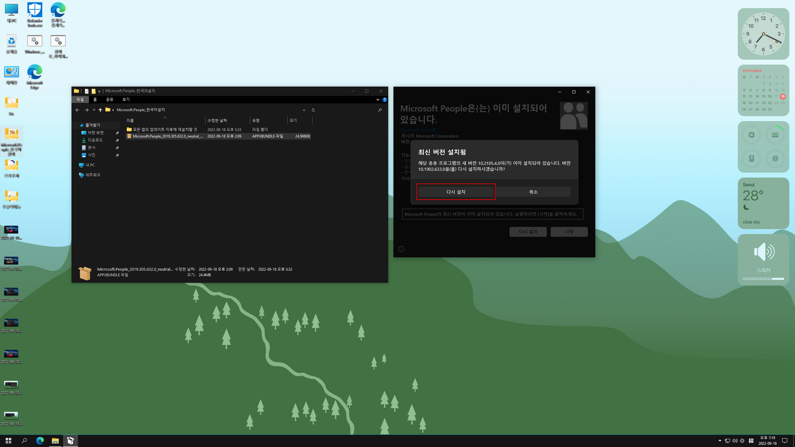795x447 pixels.
Task: Go forward with the Explorer forward arrow
Action: pos(87,110)
